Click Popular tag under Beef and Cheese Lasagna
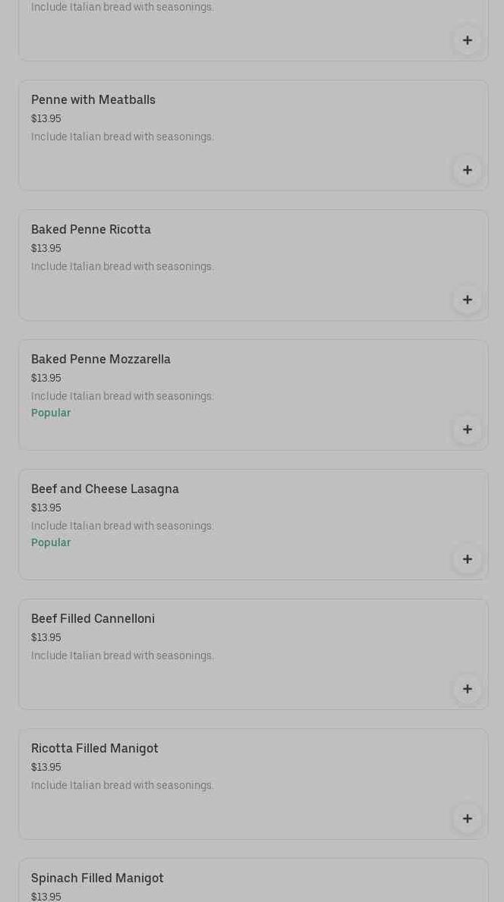 pyautogui.click(x=51, y=542)
